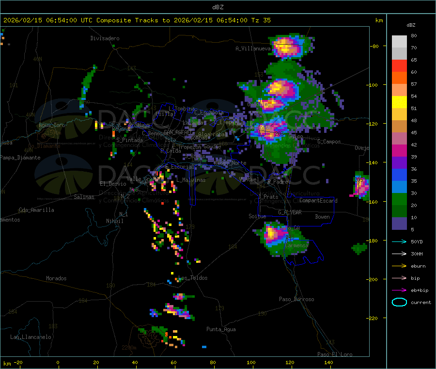Click the G_Campos place label
The image size is (436, 369).
coord(329,142)
